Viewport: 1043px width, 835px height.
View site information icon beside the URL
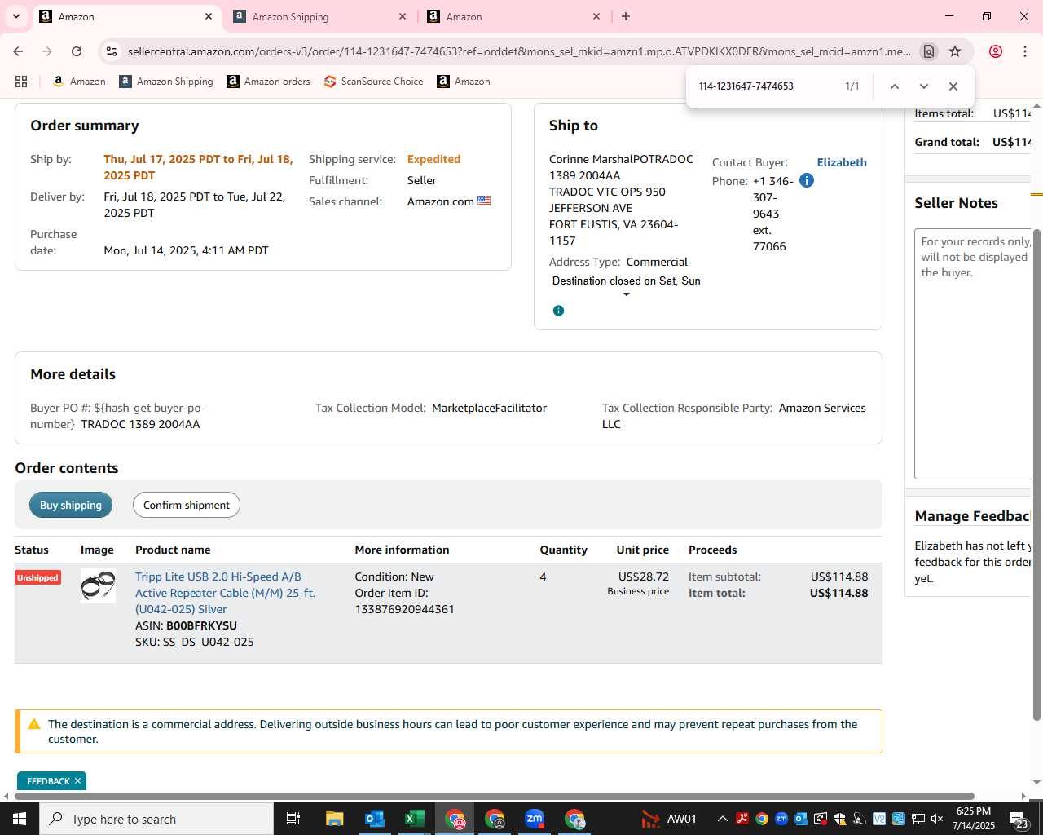point(112,51)
